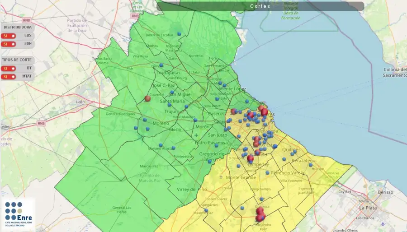Click the blue marker near Hudson
The height and width of the screenshot is (232, 407).
(310, 165)
